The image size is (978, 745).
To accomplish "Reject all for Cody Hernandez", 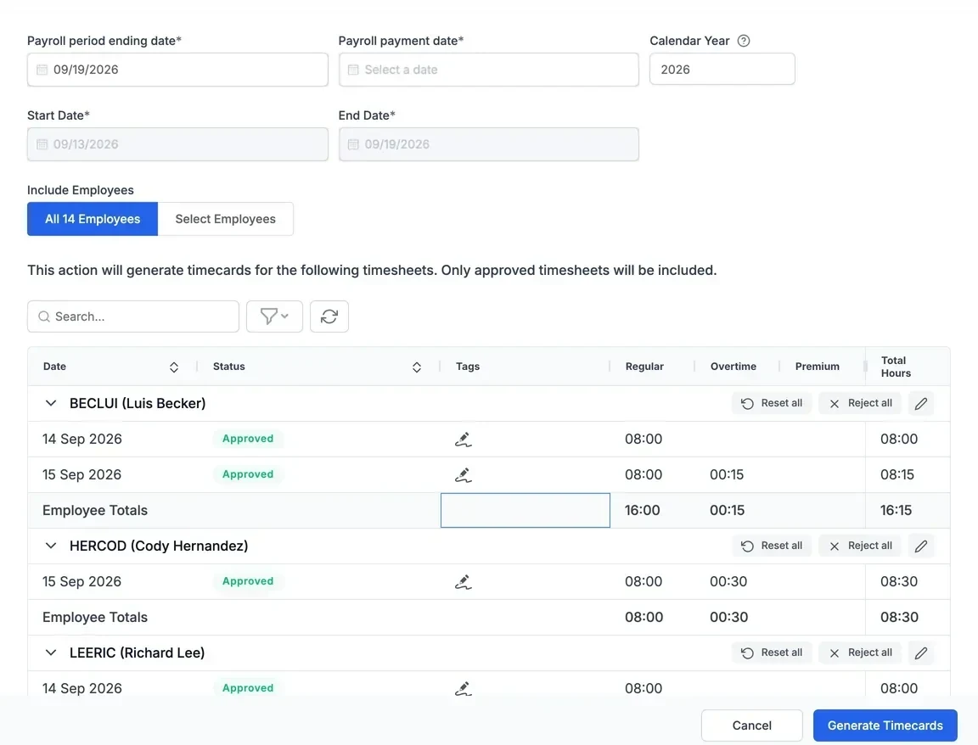I will pos(860,546).
